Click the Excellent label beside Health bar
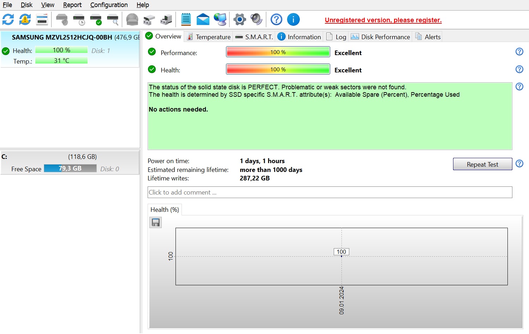This screenshot has width=529, height=334. coord(348,70)
